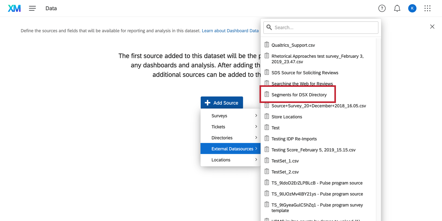This screenshot has width=442, height=221.
Task: Click the search magnifier icon
Action: [269, 27]
